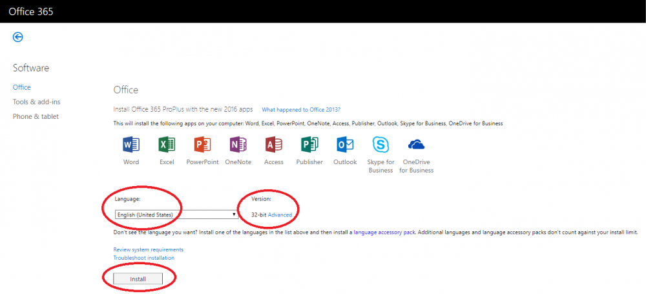Image resolution: width=646 pixels, height=294 pixels.
Task: Click the Advanced version link
Action: click(x=280, y=215)
